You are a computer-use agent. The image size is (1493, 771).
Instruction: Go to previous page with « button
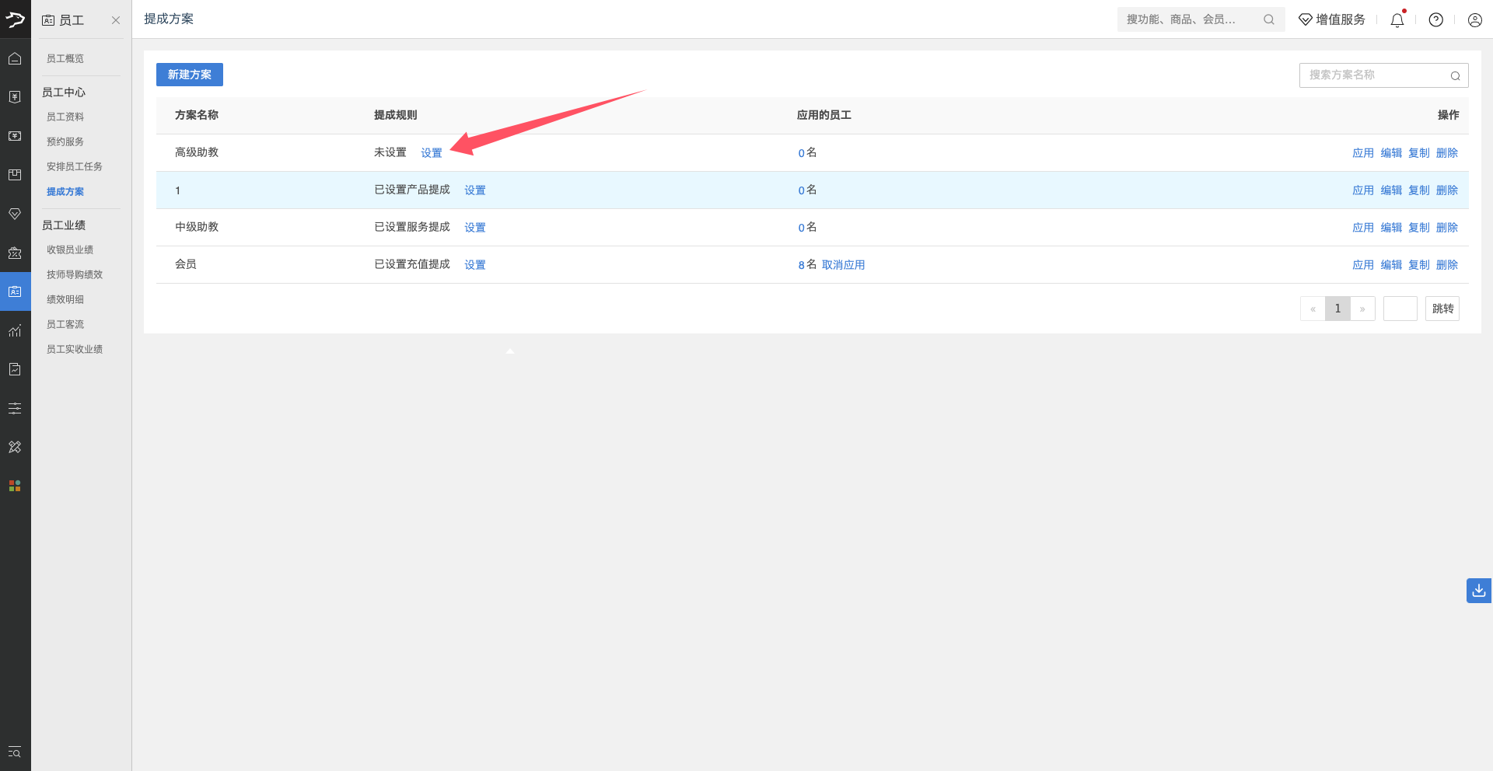(1313, 309)
